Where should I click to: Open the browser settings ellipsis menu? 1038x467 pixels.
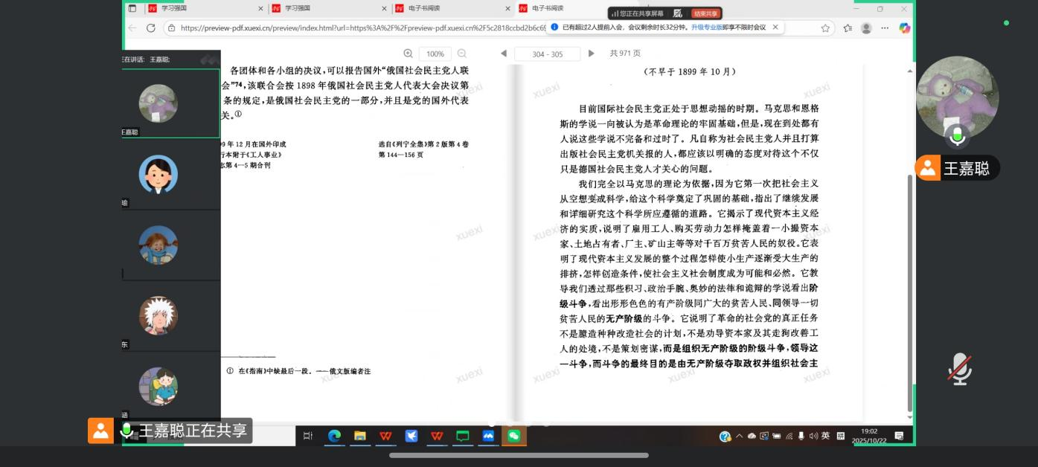click(x=885, y=28)
